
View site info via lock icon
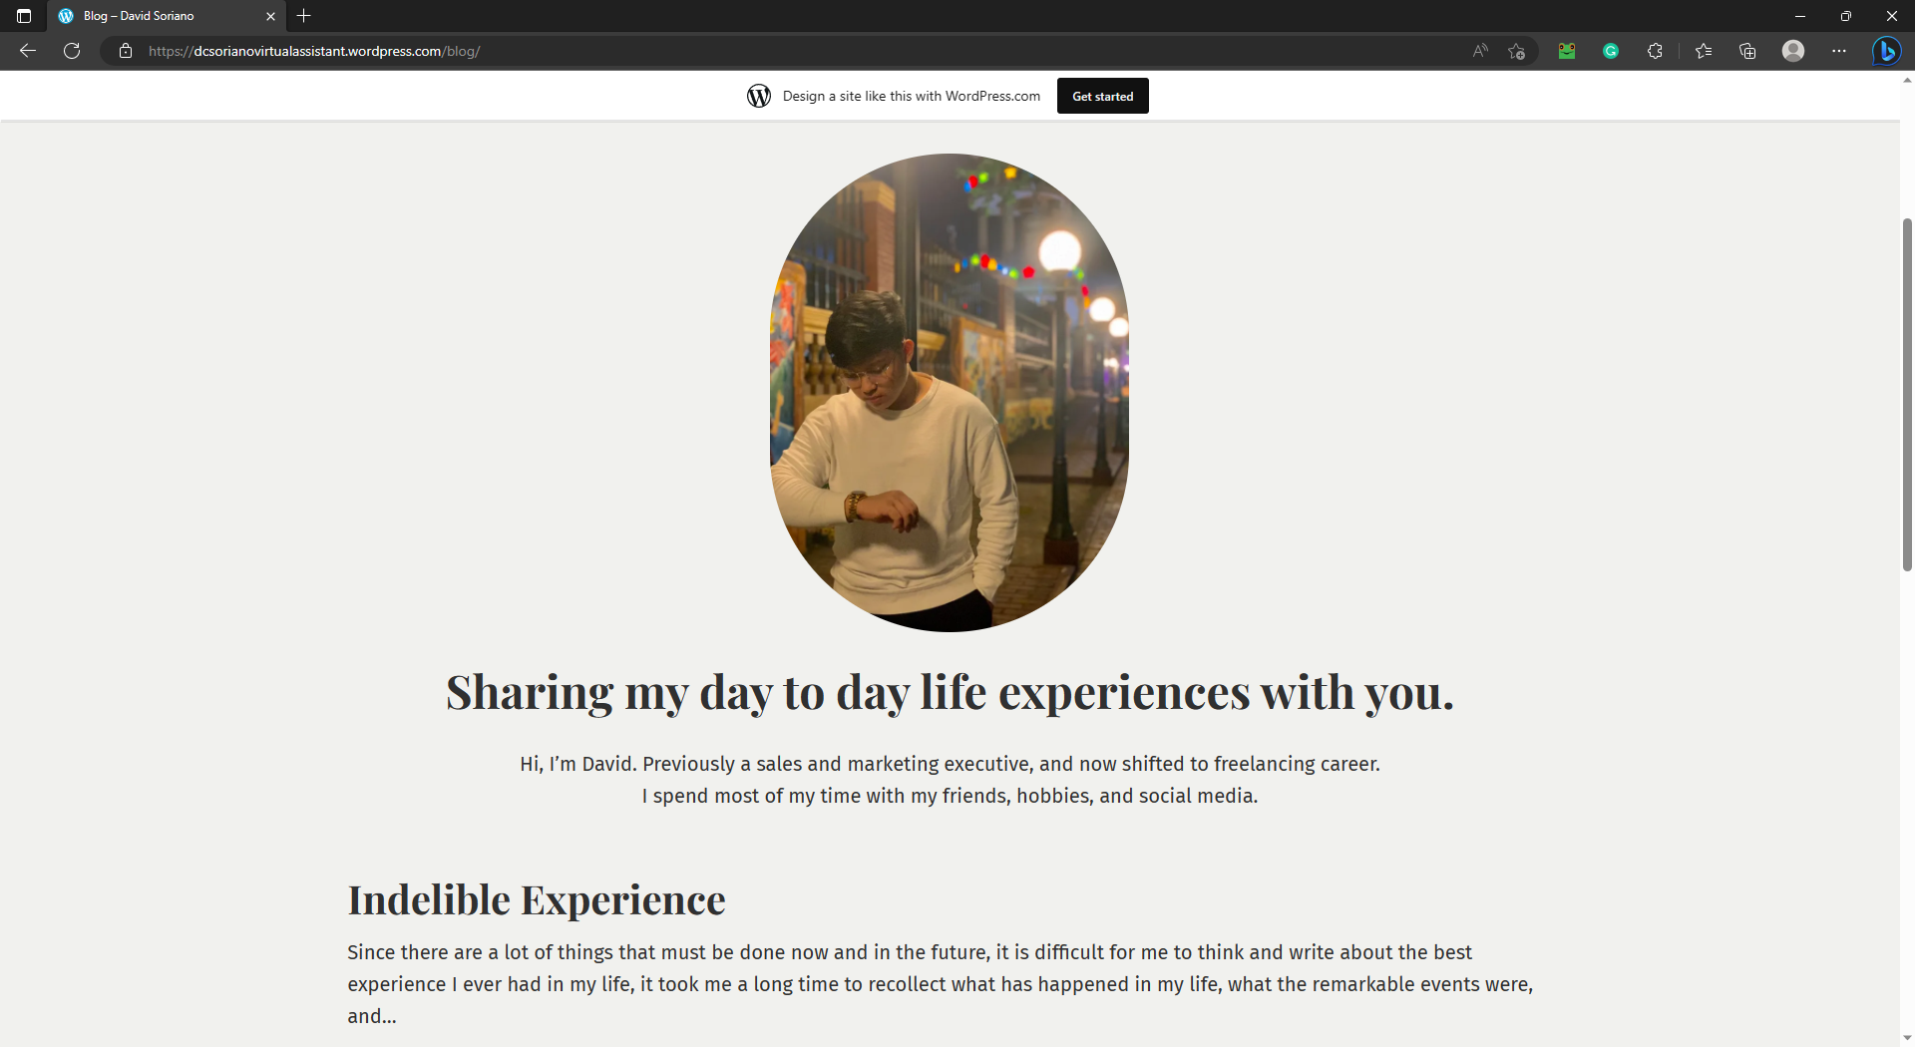[126, 51]
